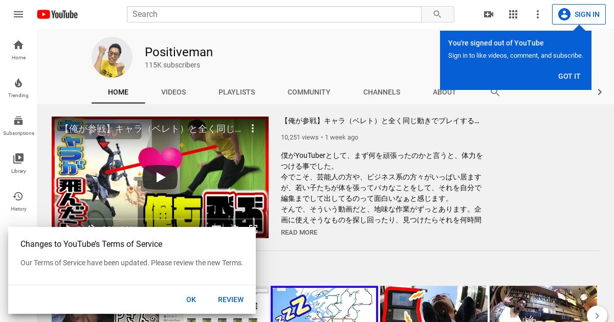Focus the Search input field
This screenshot has height=322, width=614.
point(274,14)
